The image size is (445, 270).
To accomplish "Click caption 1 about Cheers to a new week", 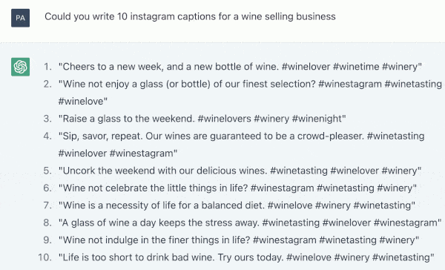I will 240,67.
